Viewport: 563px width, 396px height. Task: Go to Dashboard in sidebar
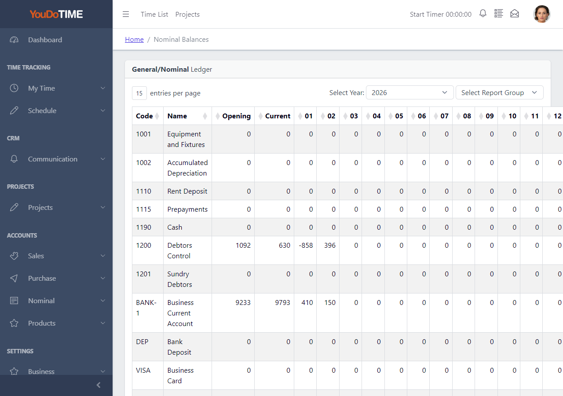(x=56, y=40)
